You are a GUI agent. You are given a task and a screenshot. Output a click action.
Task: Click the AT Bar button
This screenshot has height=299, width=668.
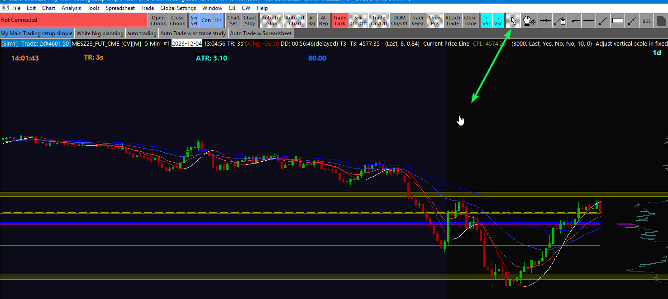(x=312, y=20)
